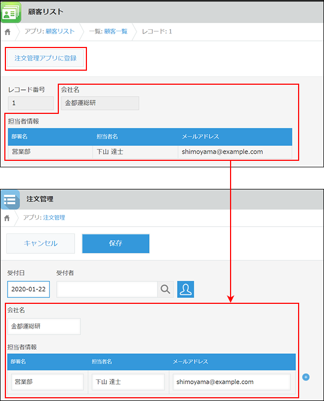Click the キャンセル button

40,243
